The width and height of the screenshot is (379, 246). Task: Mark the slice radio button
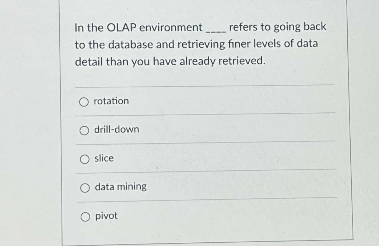tap(85, 159)
